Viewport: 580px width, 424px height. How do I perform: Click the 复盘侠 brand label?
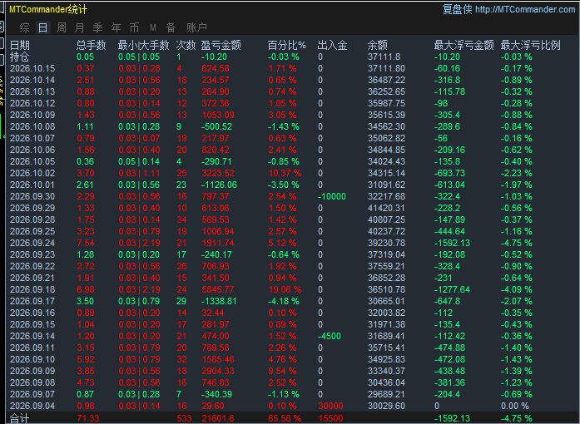click(457, 10)
